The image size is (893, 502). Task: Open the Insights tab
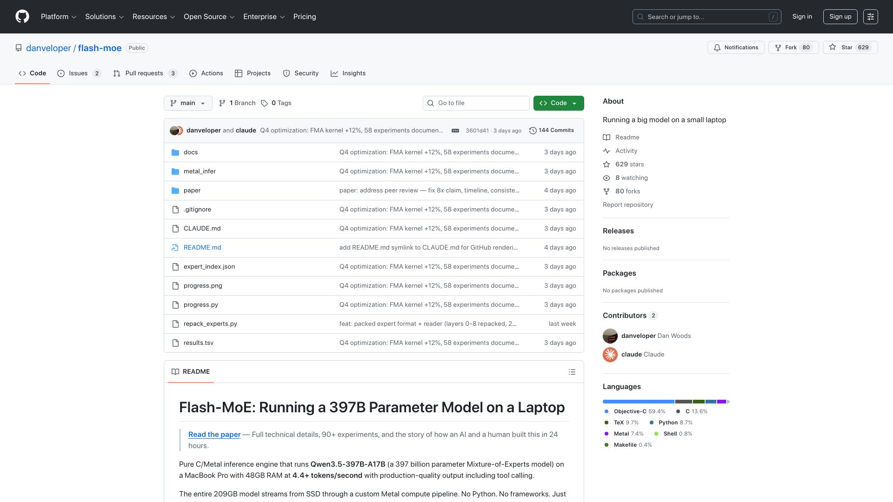pos(348,73)
